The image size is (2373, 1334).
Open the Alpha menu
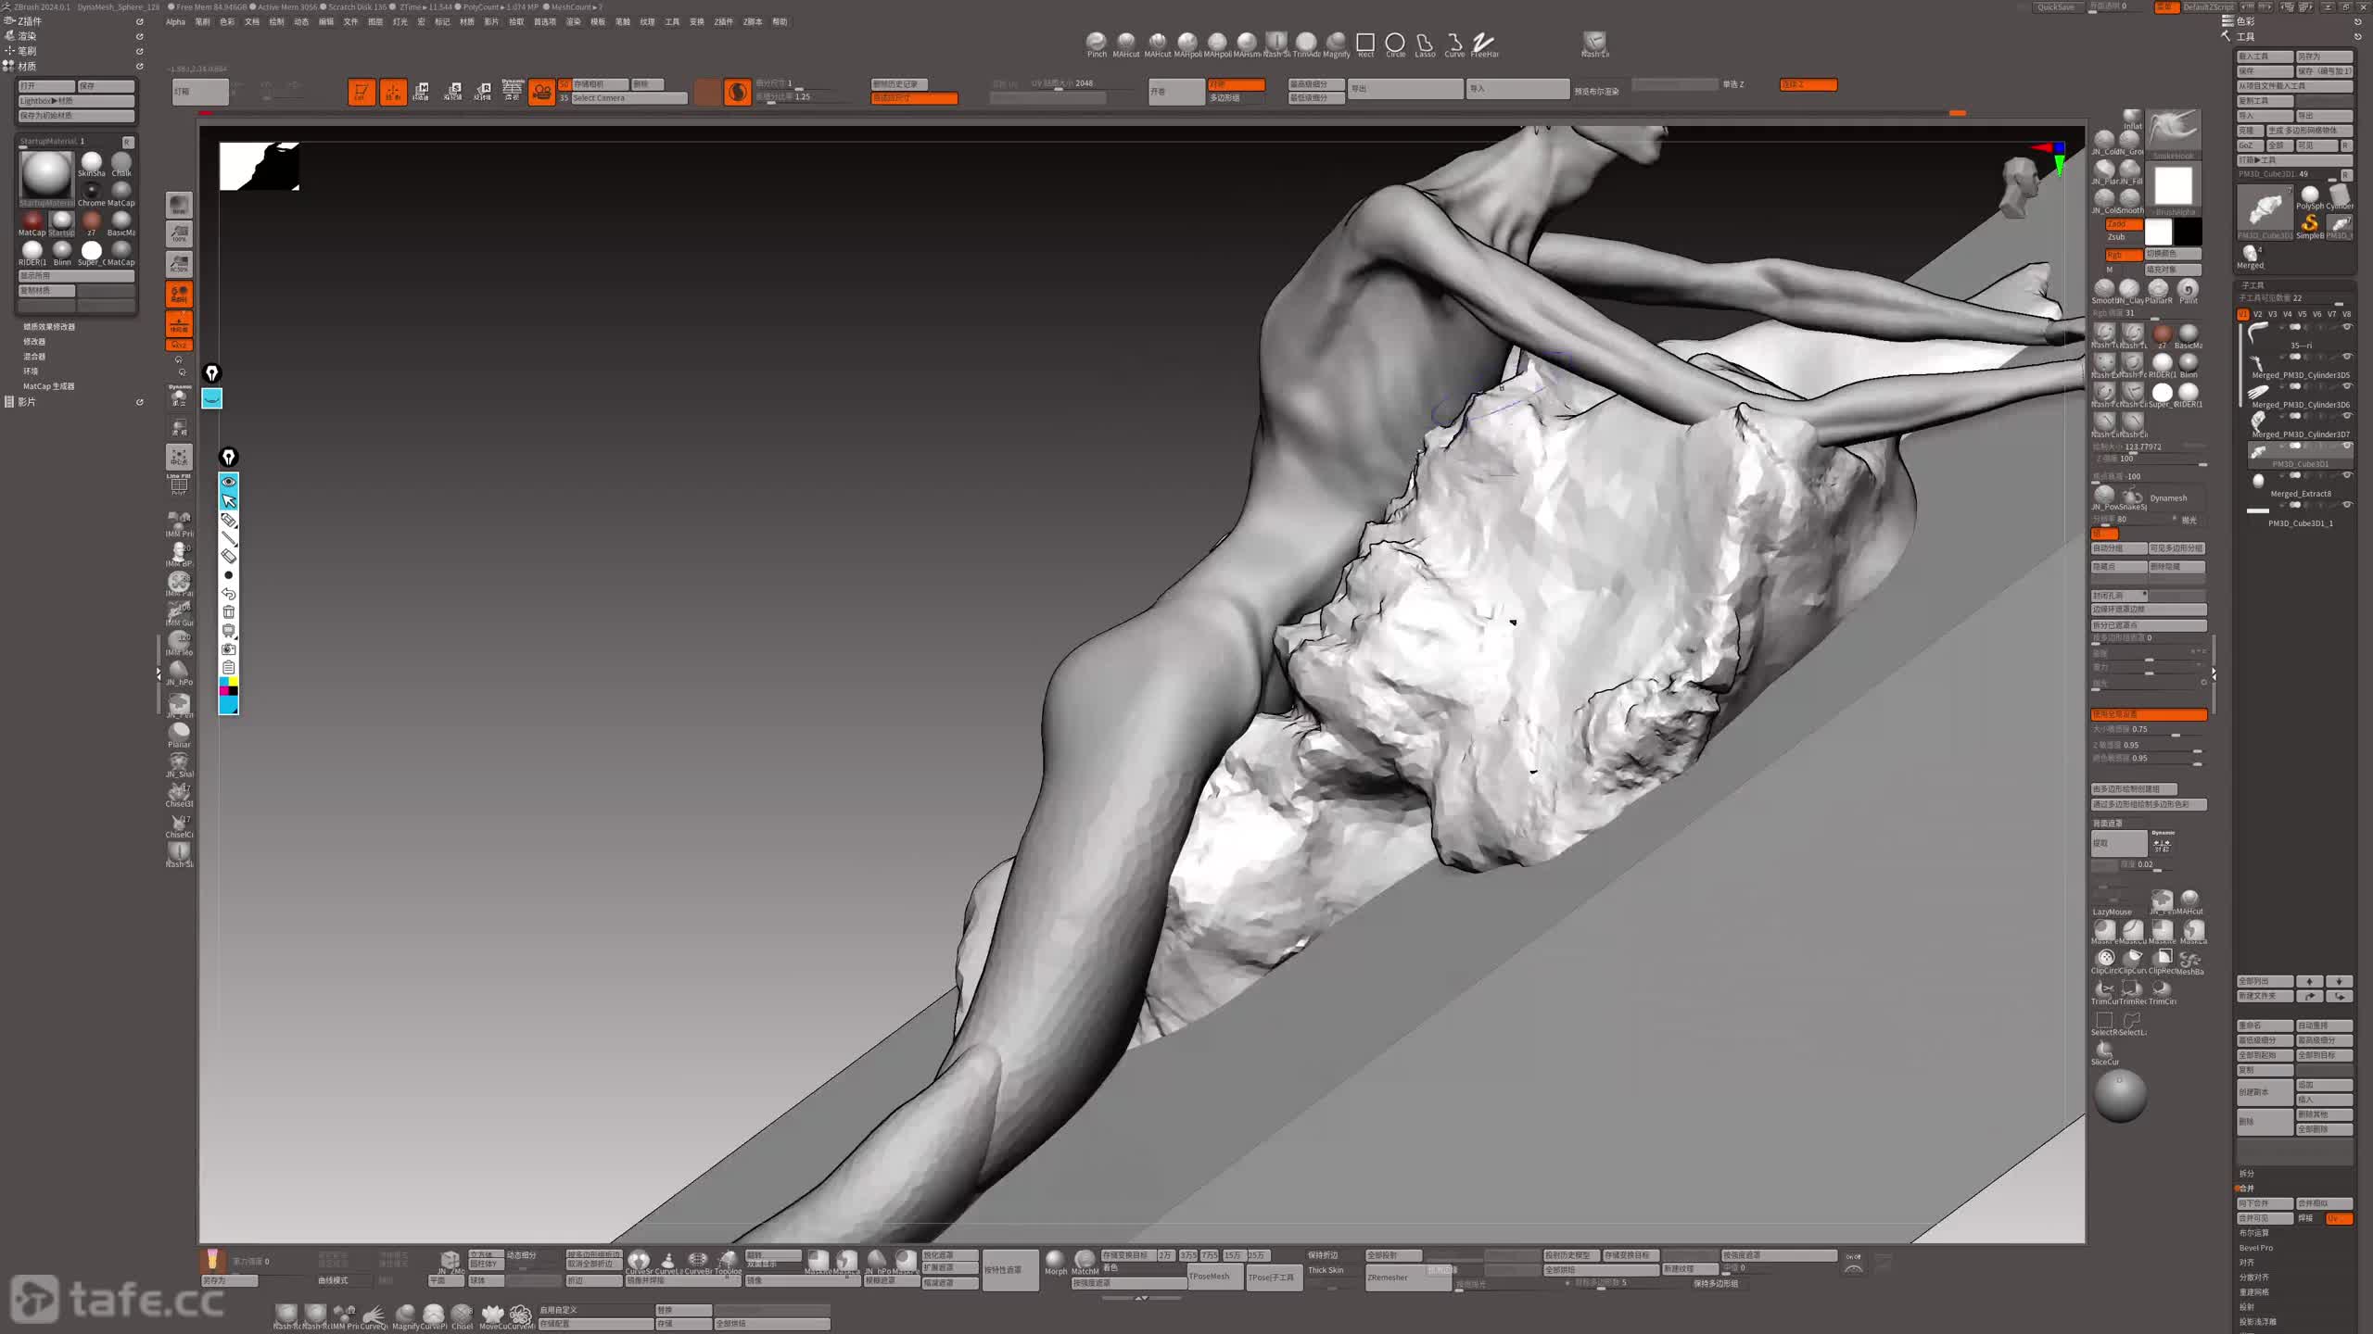[175, 22]
